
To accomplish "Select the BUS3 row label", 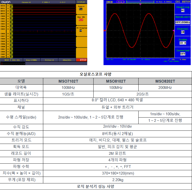I will [x=3, y=13].
